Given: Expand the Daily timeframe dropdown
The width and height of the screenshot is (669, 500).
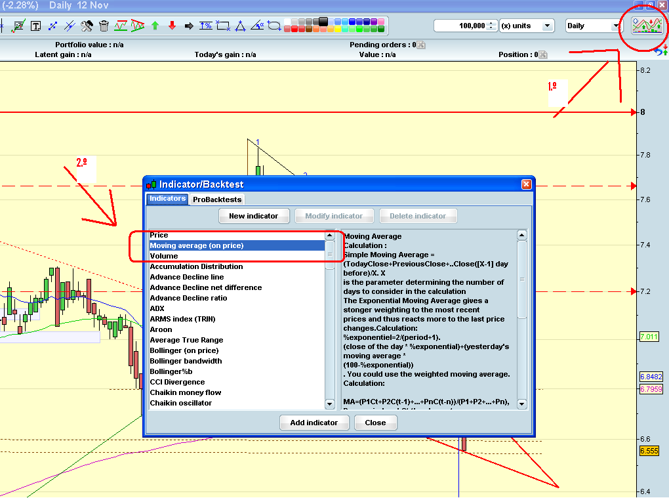Looking at the screenshot, I should point(593,26).
